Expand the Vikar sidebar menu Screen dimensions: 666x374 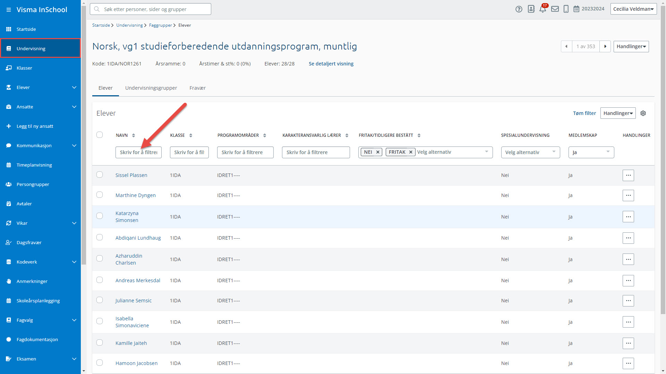click(x=74, y=223)
